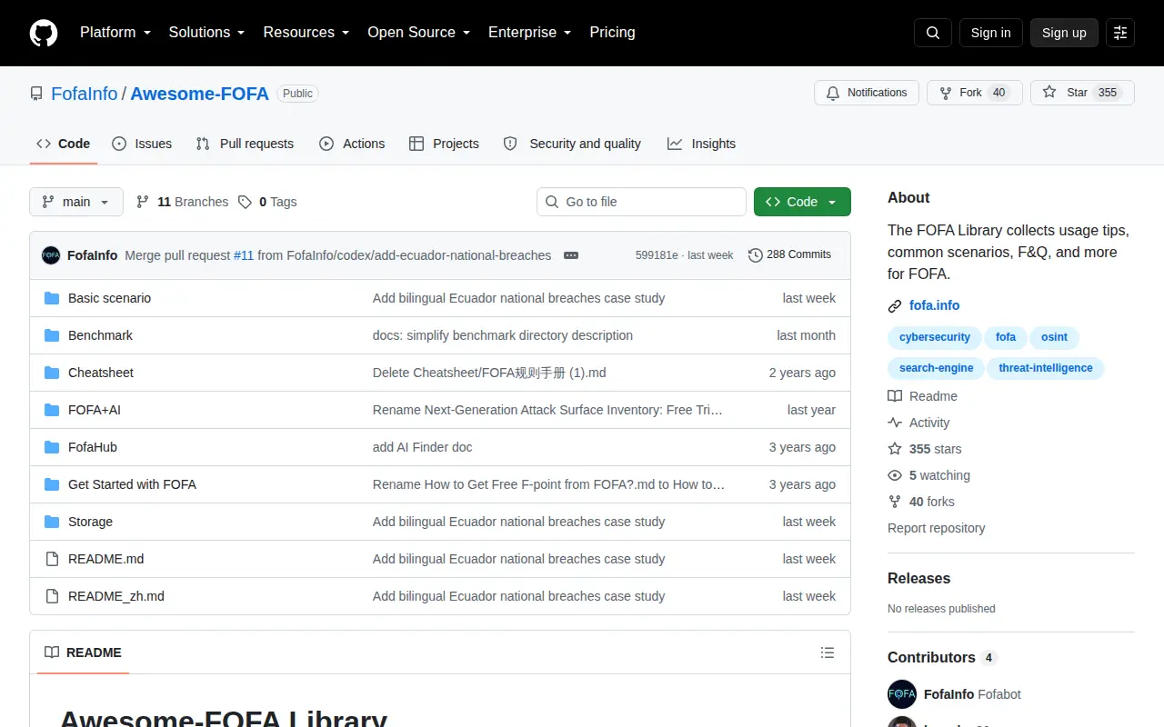
Task: Open 'docs: simplify benchmark directory description' commit
Action: click(503, 335)
